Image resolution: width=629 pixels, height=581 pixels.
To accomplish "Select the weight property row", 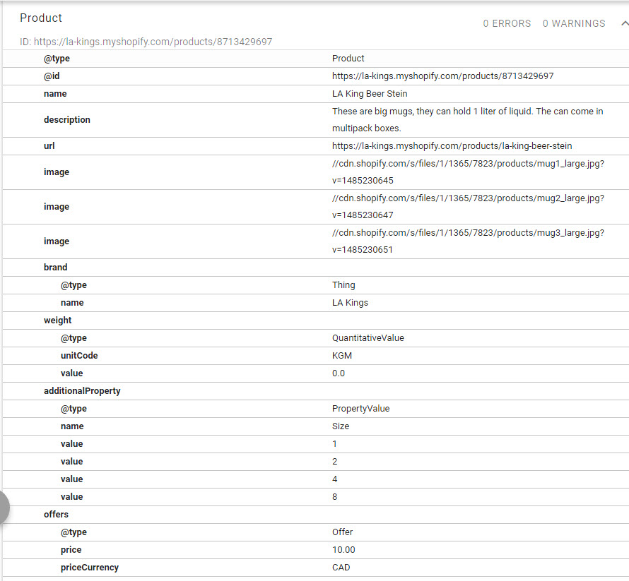I will tap(316, 321).
